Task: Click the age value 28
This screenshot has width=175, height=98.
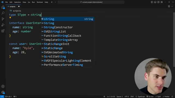Action: click(x=22, y=52)
